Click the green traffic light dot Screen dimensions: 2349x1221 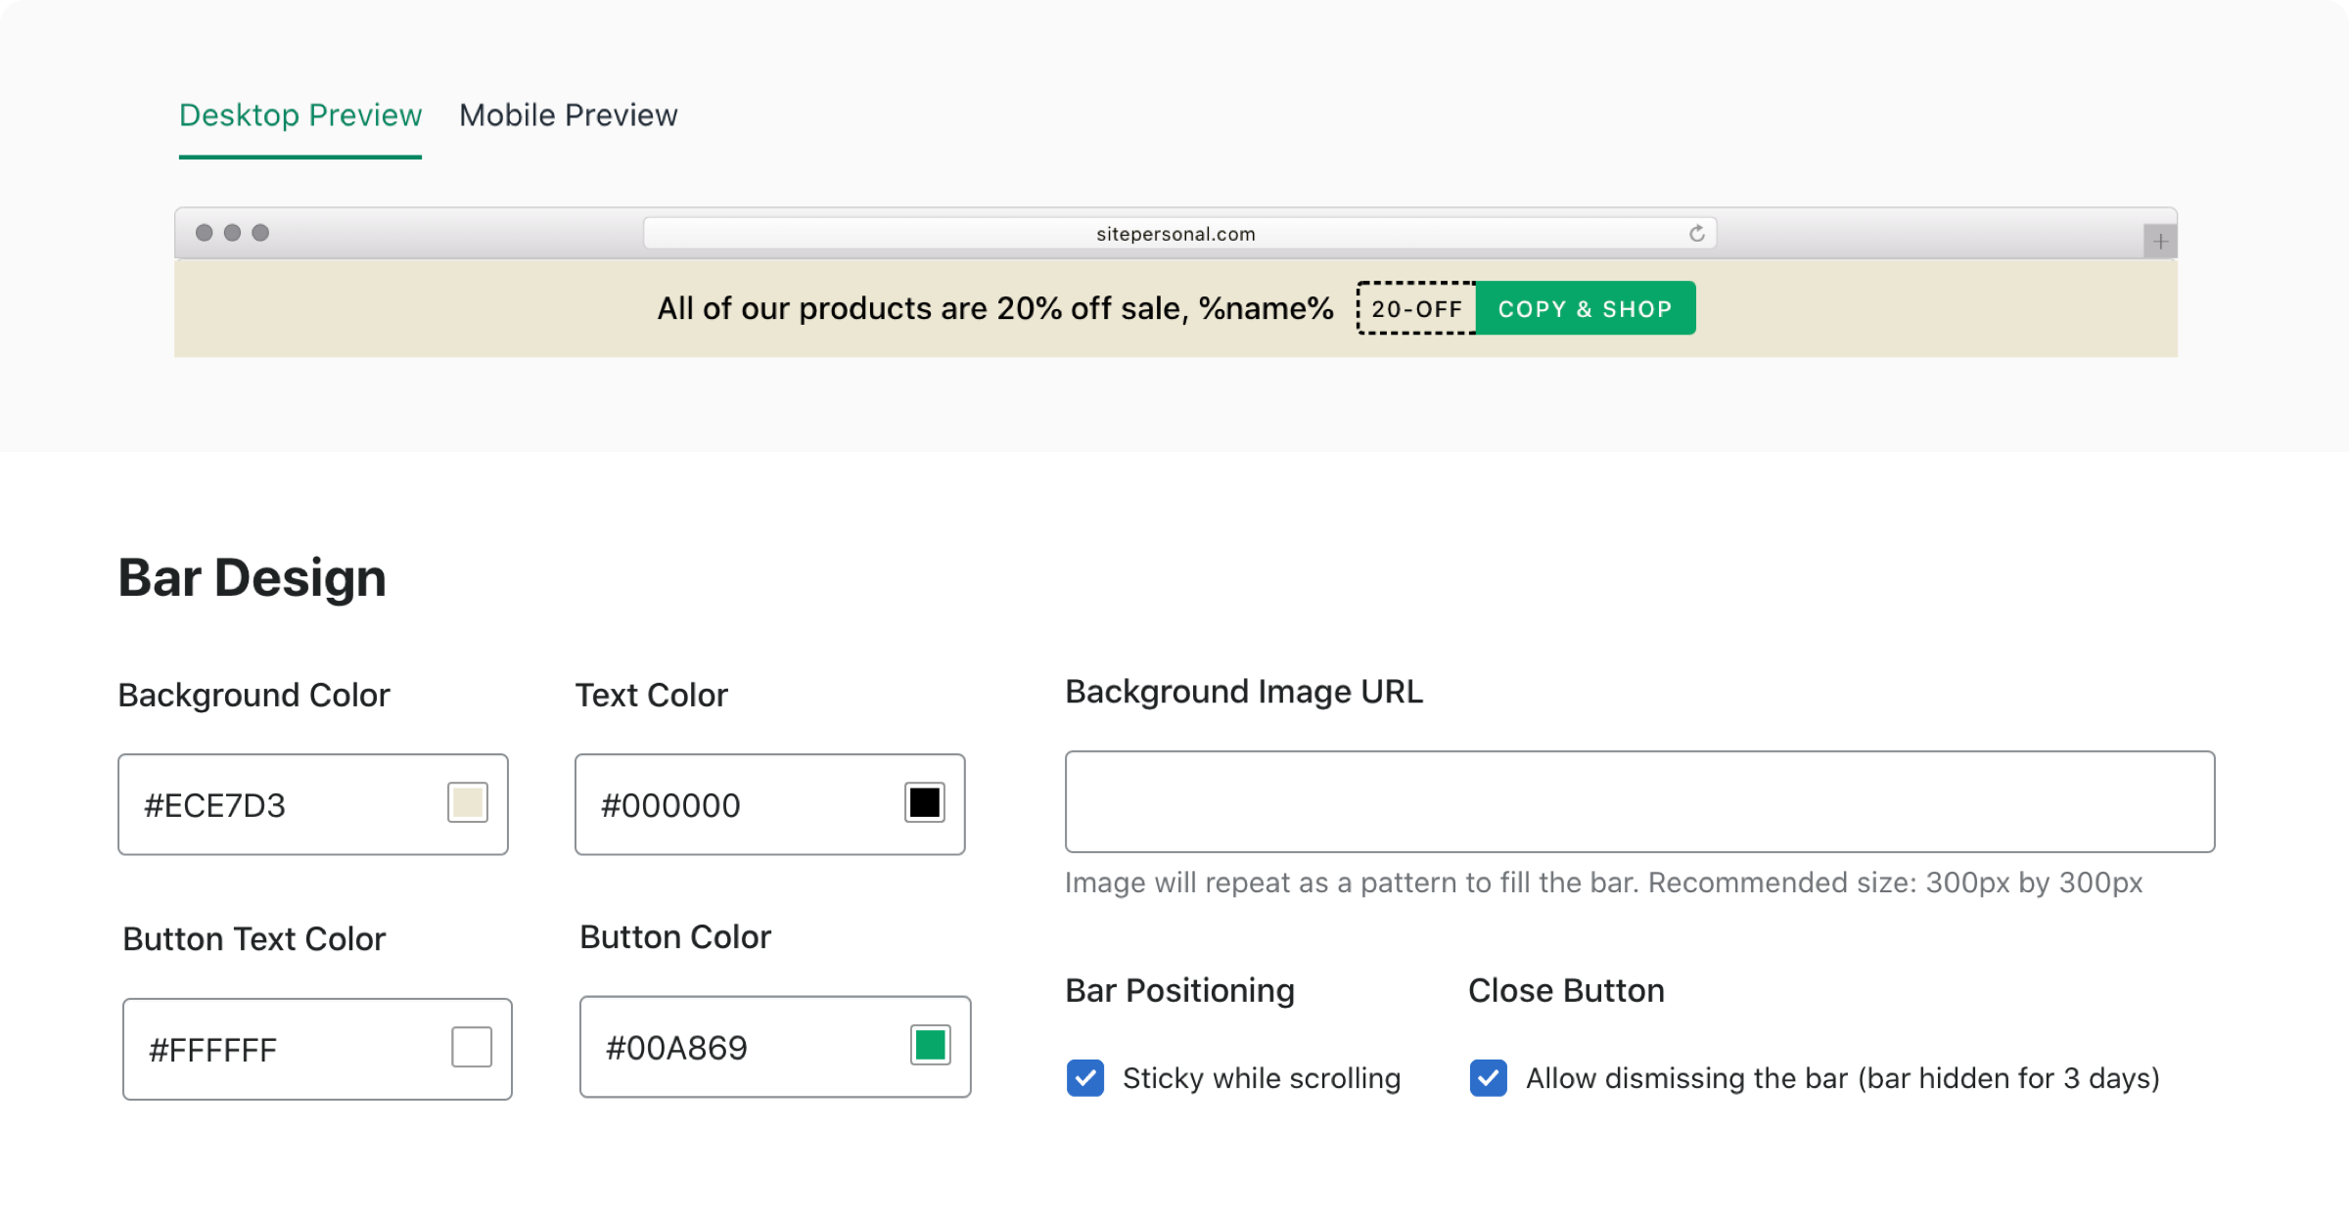click(x=260, y=233)
